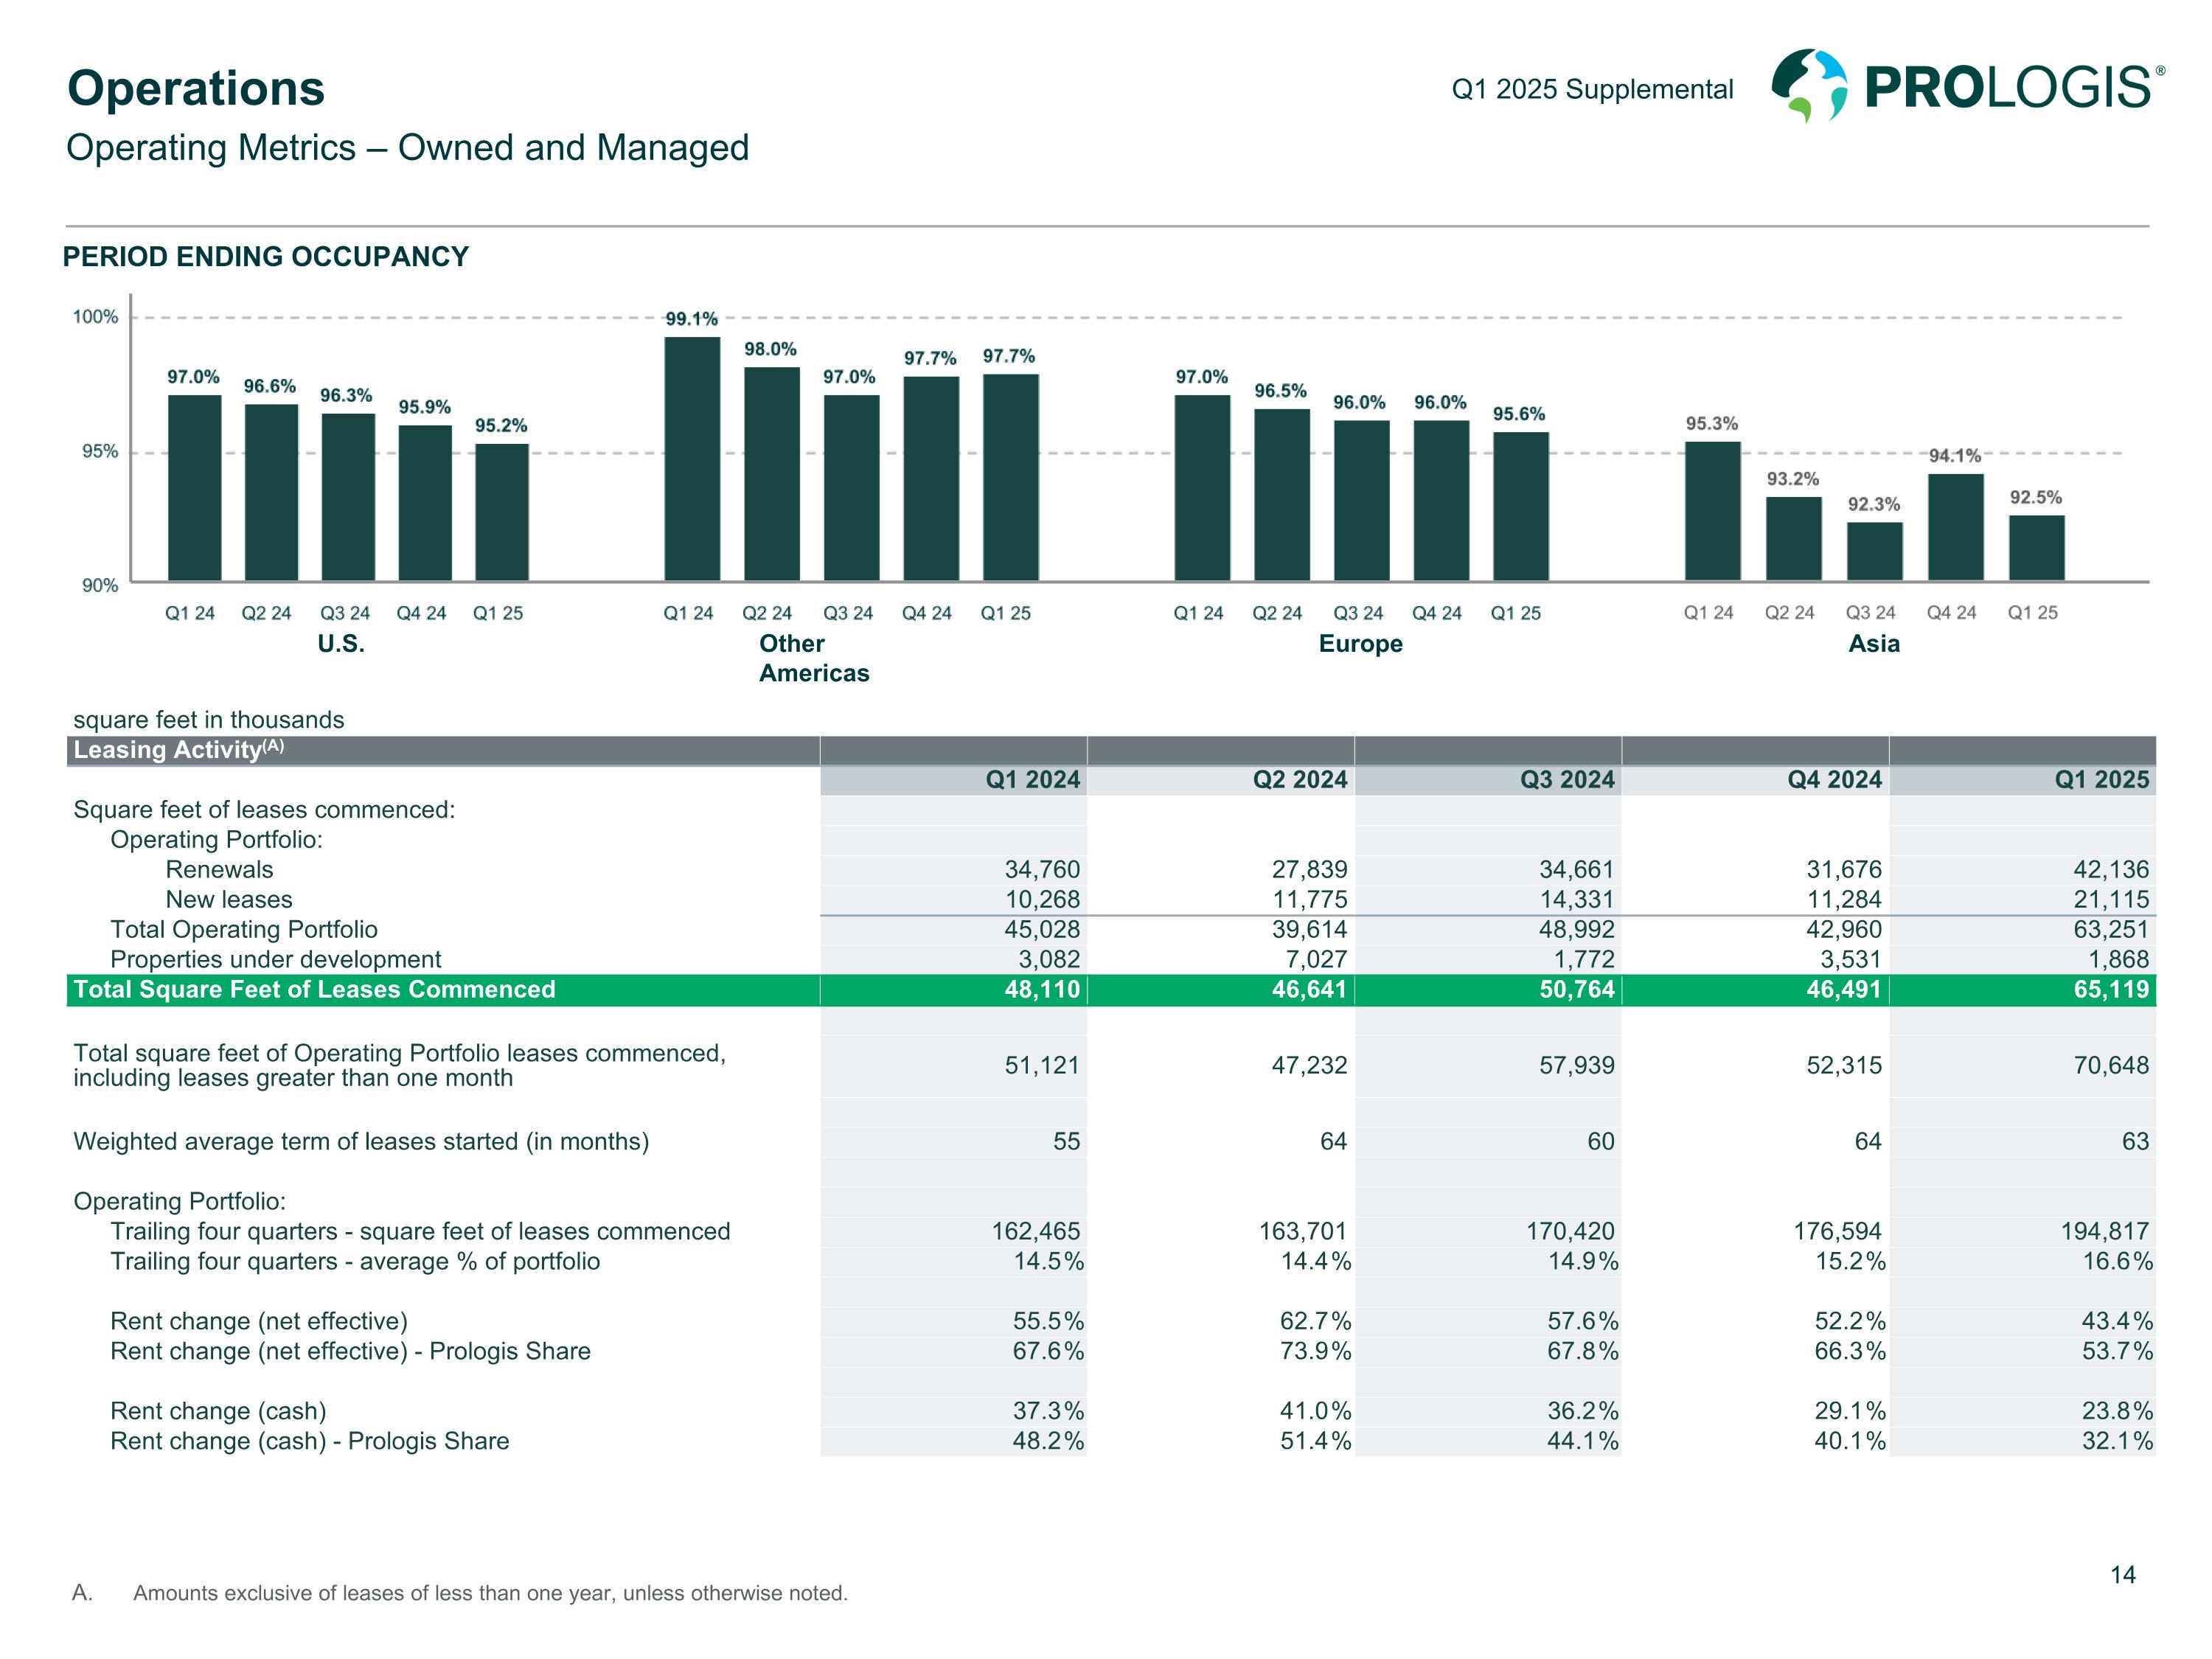Click the Operations page title

(196, 88)
